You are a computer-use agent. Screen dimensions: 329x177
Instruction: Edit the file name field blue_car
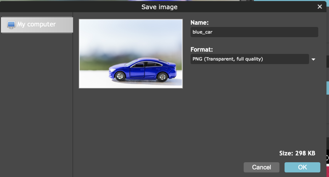254,32
